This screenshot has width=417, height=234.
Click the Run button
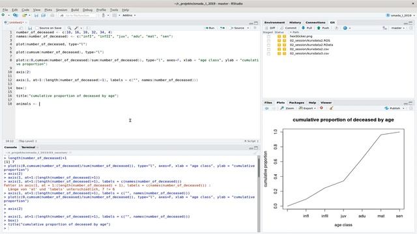210,28
